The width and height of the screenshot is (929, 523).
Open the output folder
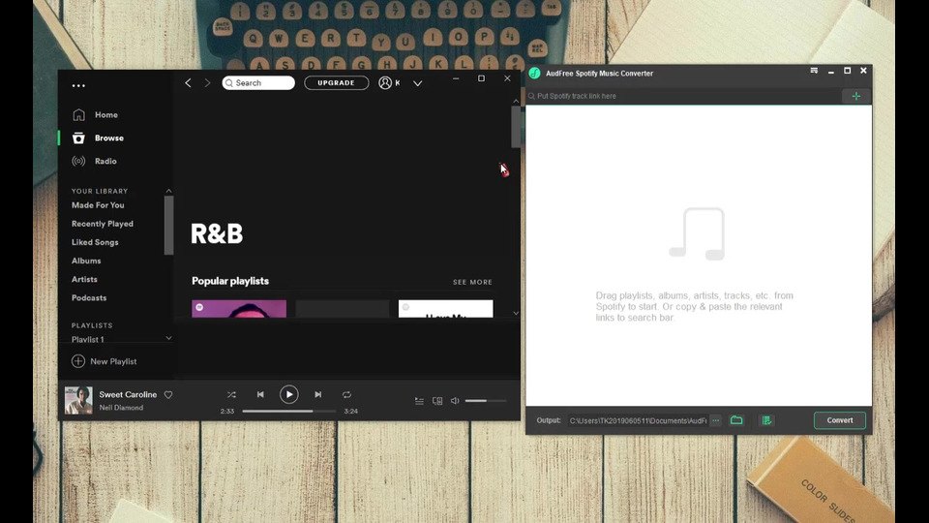[736, 420]
